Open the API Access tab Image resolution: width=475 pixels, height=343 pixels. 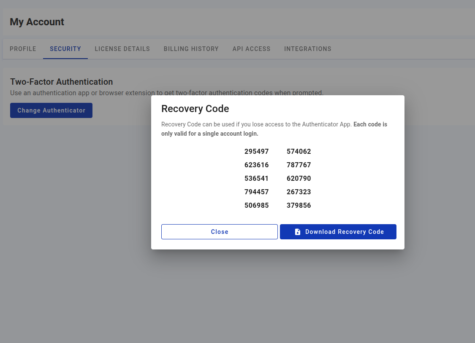tap(251, 49)
